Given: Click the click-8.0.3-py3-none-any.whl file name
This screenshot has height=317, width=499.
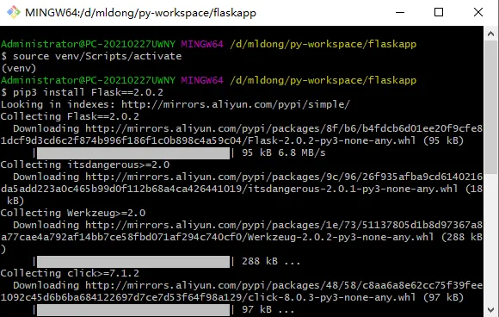Looking at the screenshot, I should tap(331, 297).
